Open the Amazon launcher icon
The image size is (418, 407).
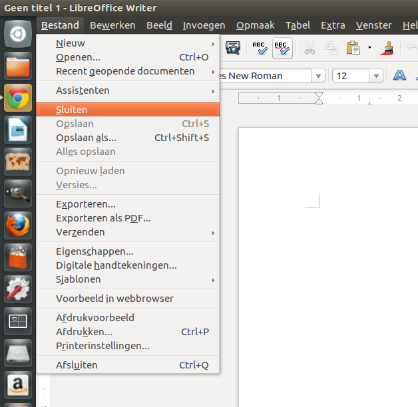click(x=18, y=385)
